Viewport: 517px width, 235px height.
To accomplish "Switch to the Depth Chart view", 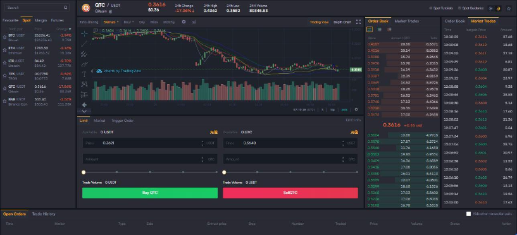I will [x=342, y=22].
